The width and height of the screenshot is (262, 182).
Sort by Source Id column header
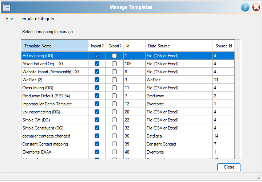click(x=223, y=46)
